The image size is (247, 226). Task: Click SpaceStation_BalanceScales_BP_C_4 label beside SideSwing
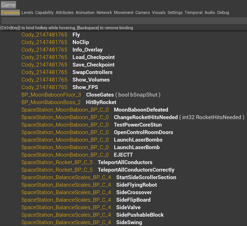tap(66, 222)
